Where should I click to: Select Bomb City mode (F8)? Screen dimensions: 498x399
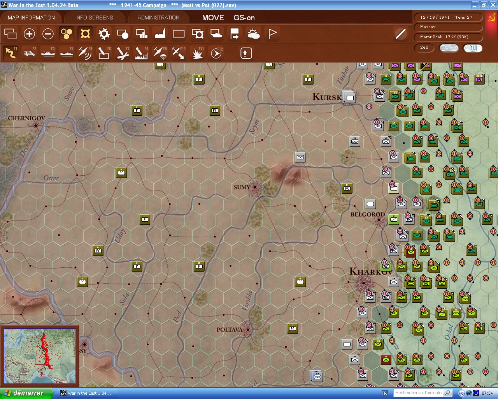141,53
